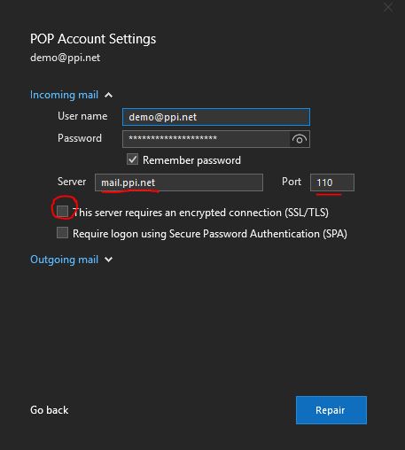Viewport: 405px width, 450px height.
Task: Reveal the password with the eye icon
Action: pyautogui.click(x=300, y=139)
